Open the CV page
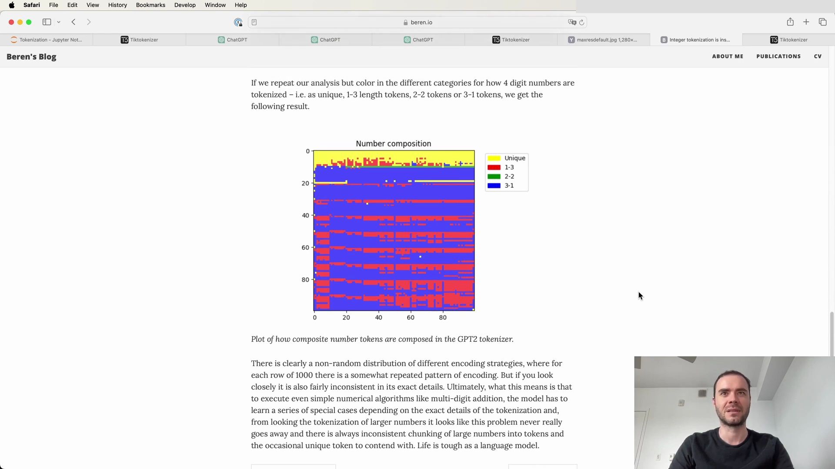Image resolution: width=835 pixels, height=469 pixels. 818,56
